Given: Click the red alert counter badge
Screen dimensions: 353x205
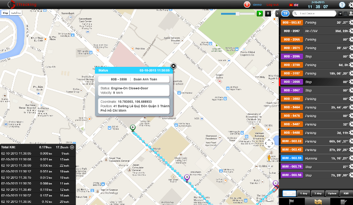Looking at the screenshot, I should (247, 4).
